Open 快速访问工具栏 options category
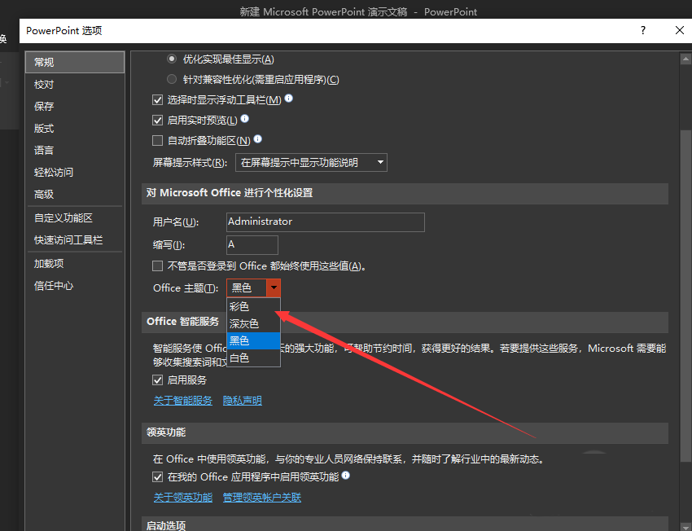Screen dimensions: 692x531 pyautogui.click(x=75, y=240)
